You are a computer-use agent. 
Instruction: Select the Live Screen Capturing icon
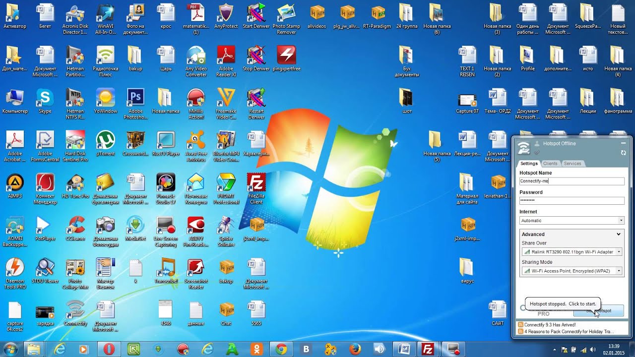pos(166,231)
